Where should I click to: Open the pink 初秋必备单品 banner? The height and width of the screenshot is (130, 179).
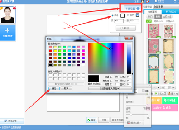pyautogui.click(x=162, y=108)
